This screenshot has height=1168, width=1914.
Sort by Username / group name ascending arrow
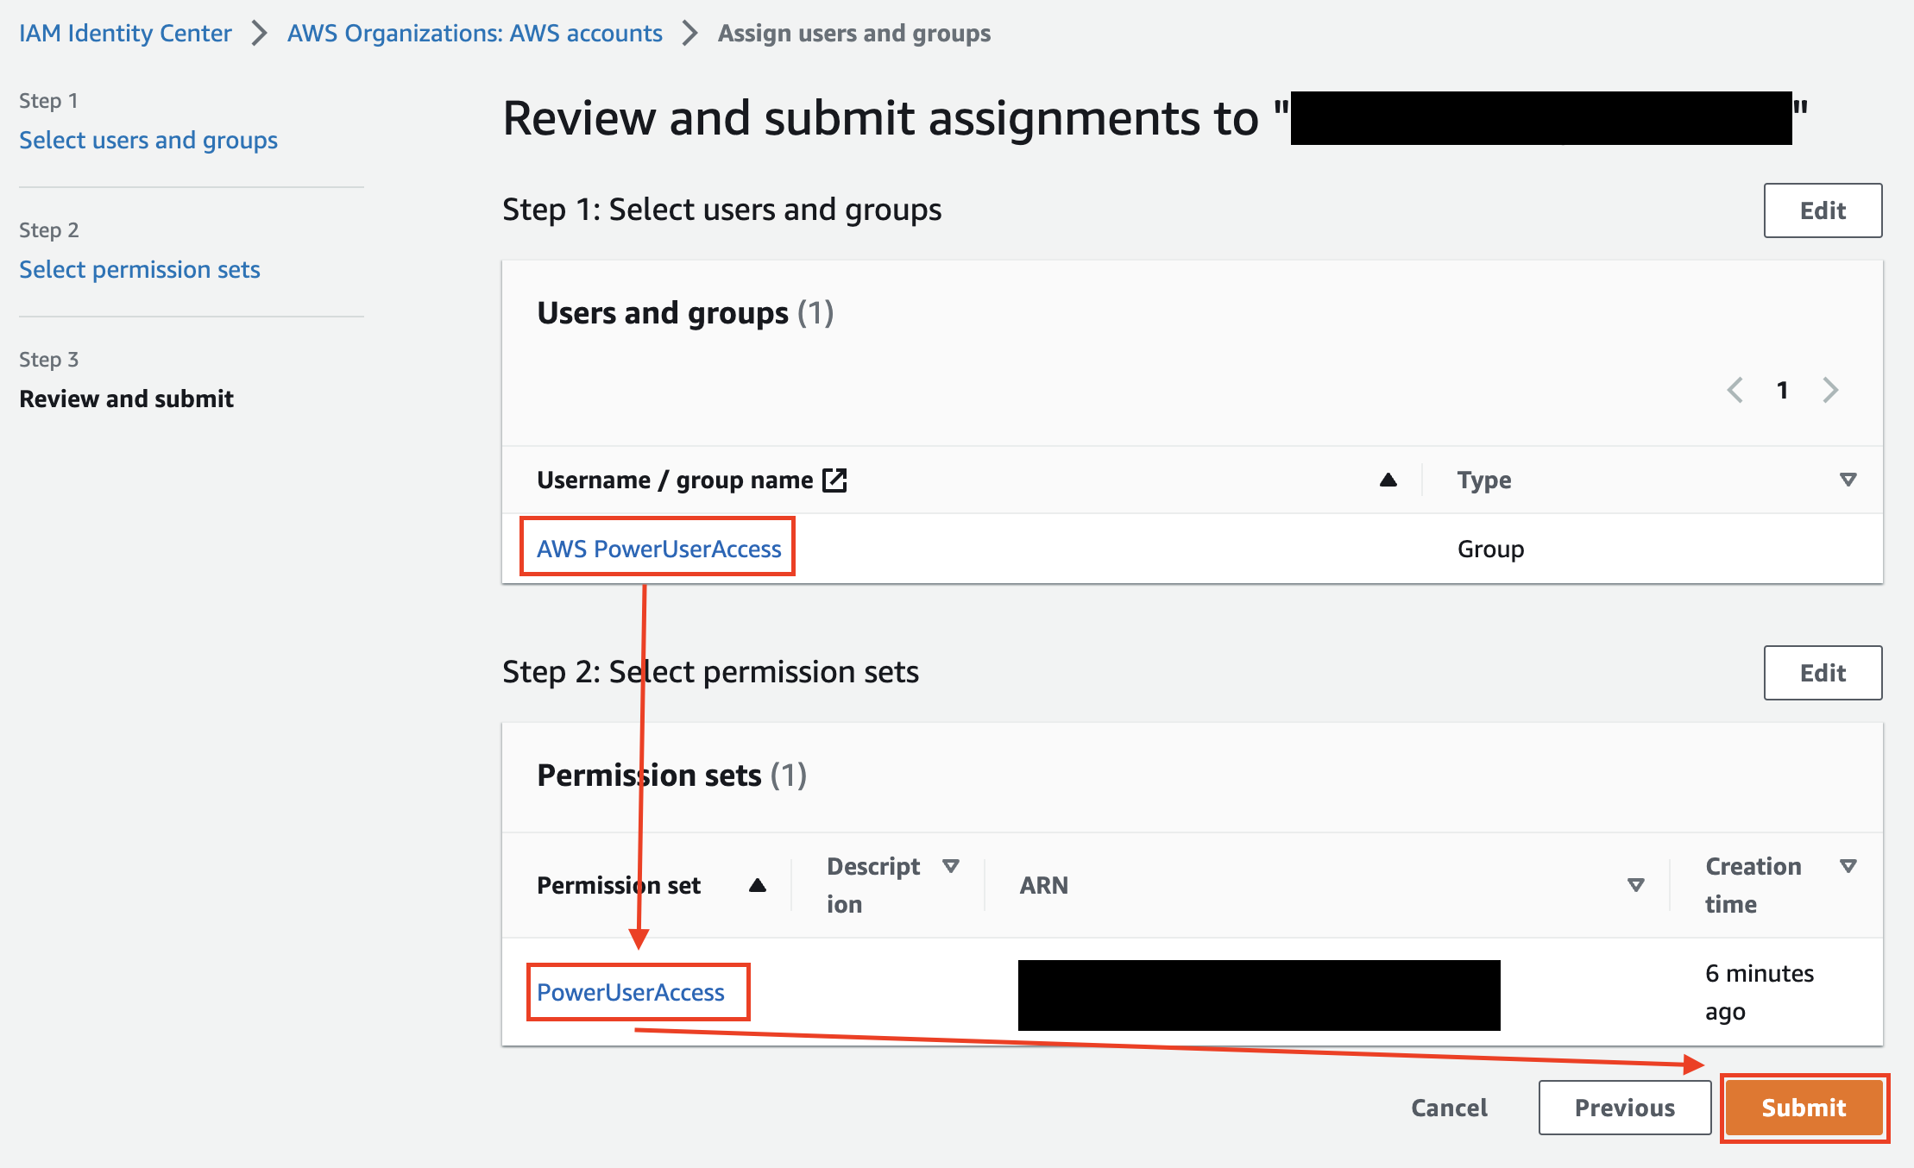click(x=1388, y=480)
